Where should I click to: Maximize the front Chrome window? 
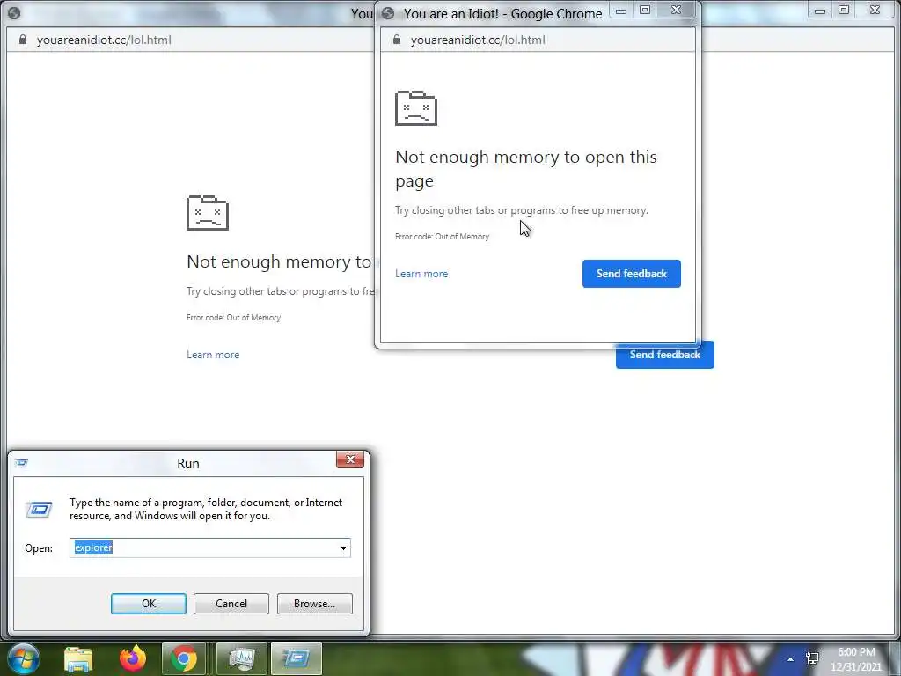(x=645, y=11)
